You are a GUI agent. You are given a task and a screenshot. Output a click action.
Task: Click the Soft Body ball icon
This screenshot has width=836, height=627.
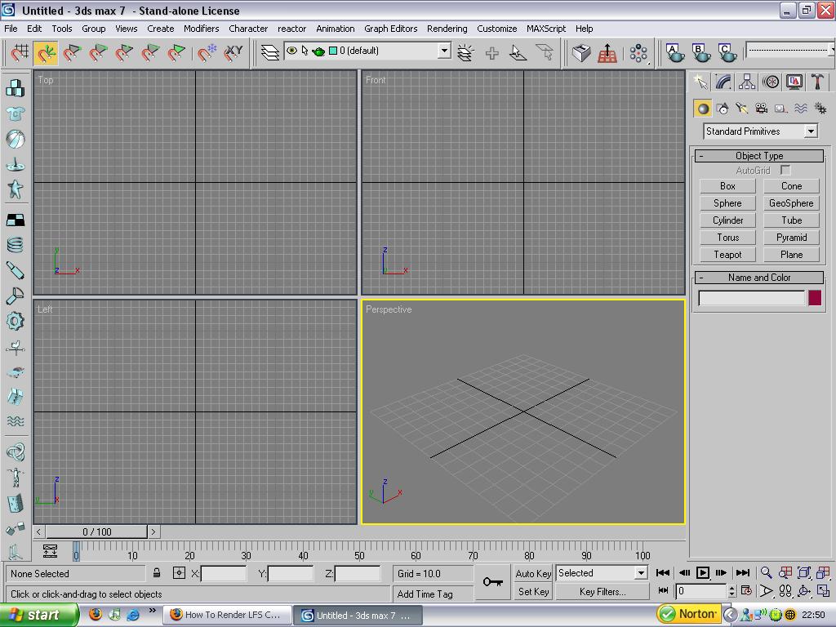[15, 139]
